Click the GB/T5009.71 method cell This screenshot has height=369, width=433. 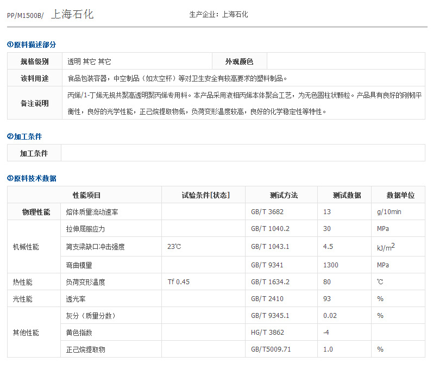[281, 349]
